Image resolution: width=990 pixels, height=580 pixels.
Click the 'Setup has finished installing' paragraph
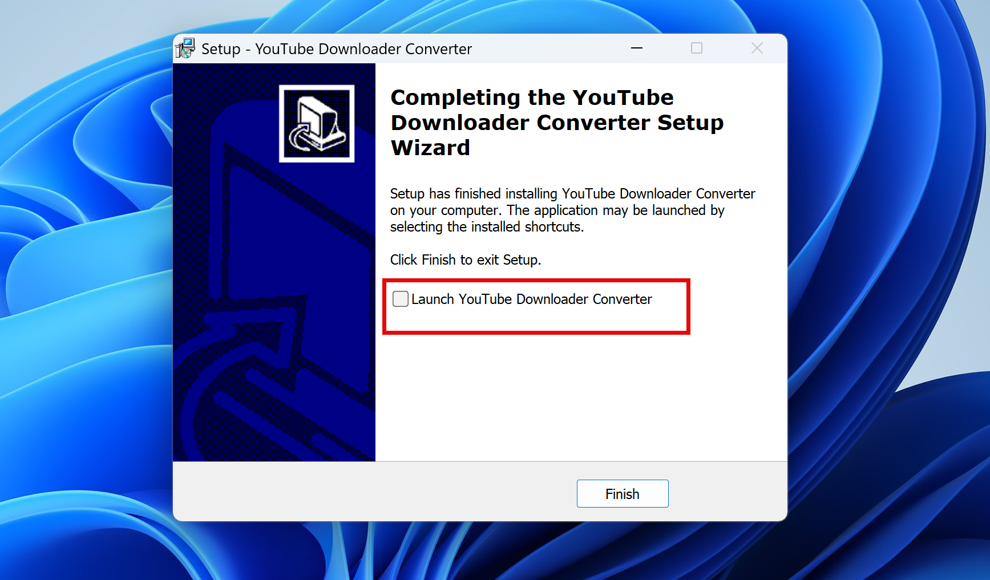point(572,210)
